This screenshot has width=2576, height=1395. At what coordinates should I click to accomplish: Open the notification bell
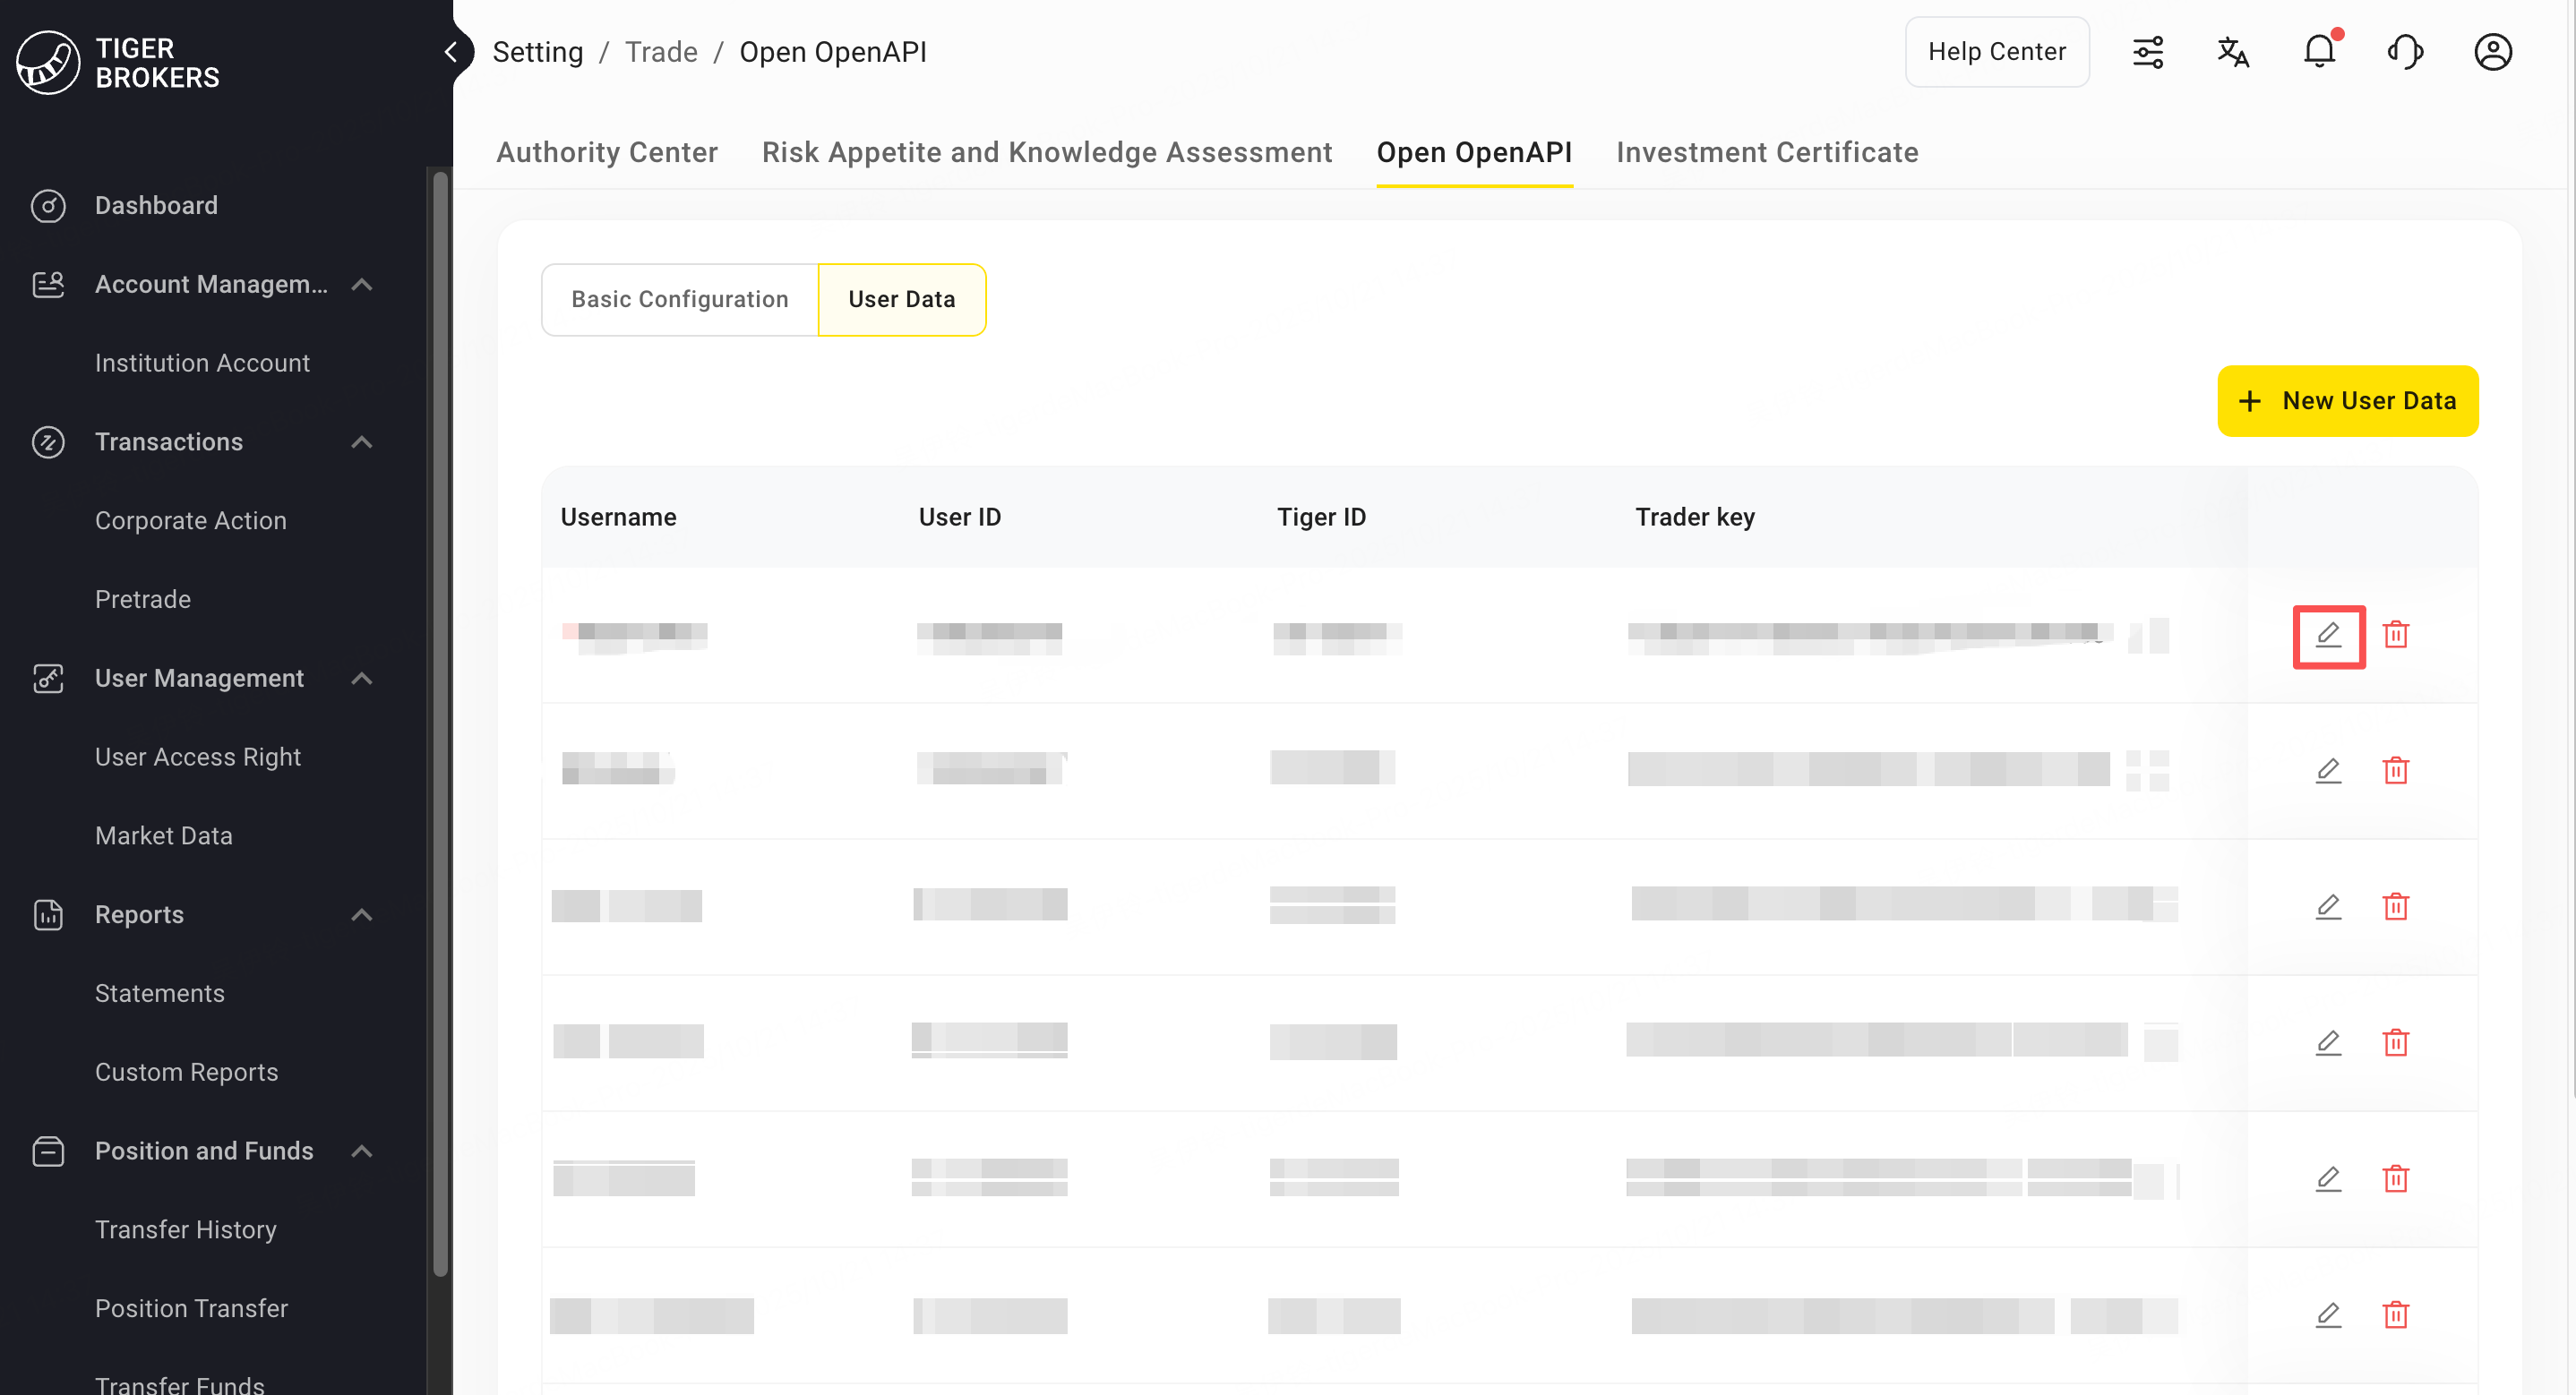point(2319,51)
